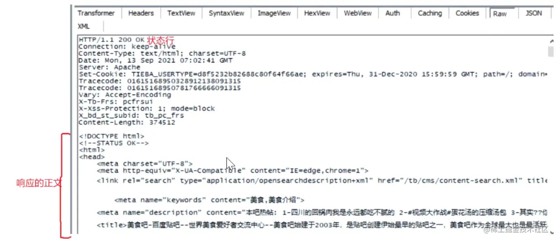Screen dimensions: 556x241
Task: Click the meta description line
Action: click(322, 212)
